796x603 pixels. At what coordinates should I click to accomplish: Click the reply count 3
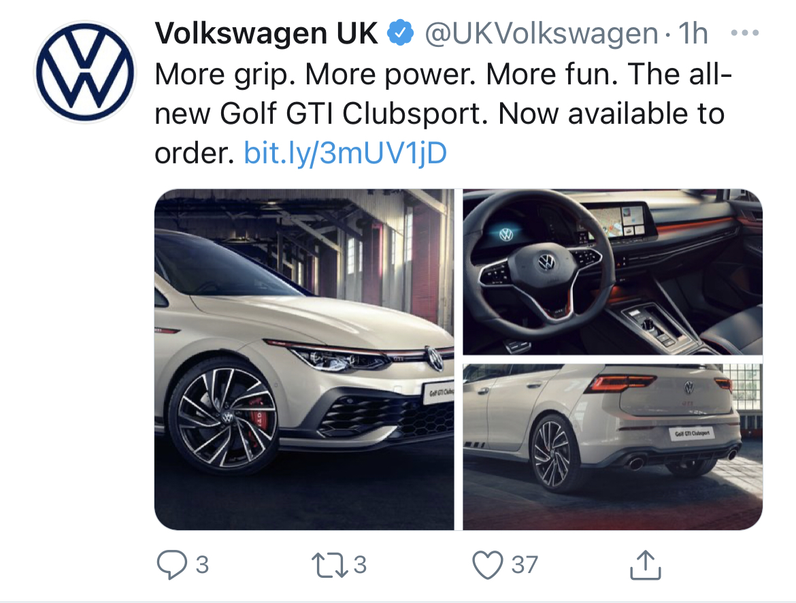coord(202,565)
